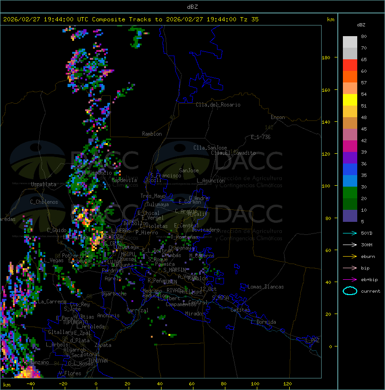Screen dimensions: 385x390
Task: Click the eburn yellow arrow legend icon
Action: click(x=350, y=257)
